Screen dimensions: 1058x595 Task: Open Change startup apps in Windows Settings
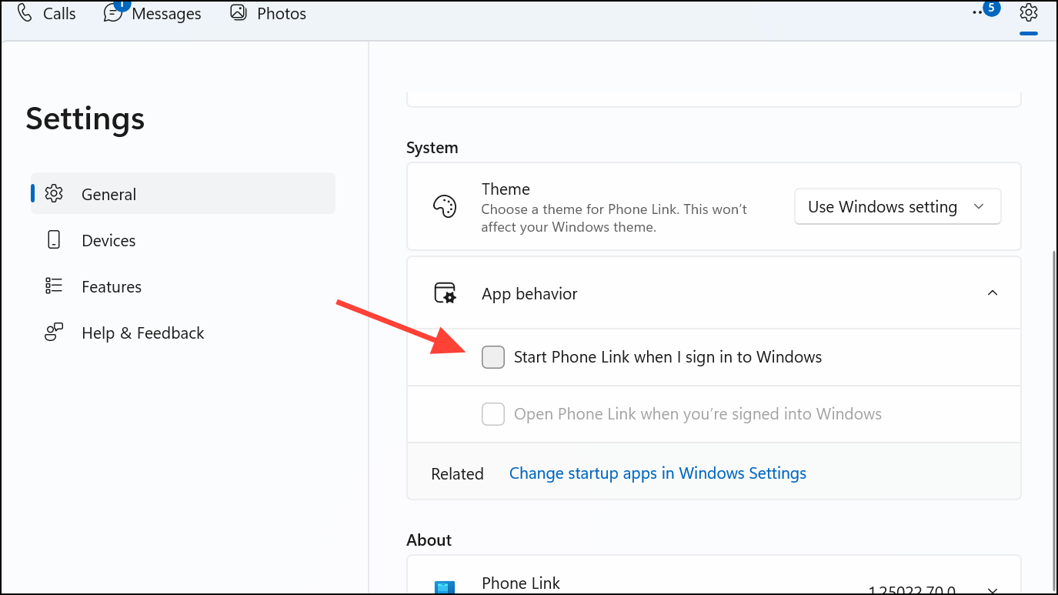click(x=658, y=473)
